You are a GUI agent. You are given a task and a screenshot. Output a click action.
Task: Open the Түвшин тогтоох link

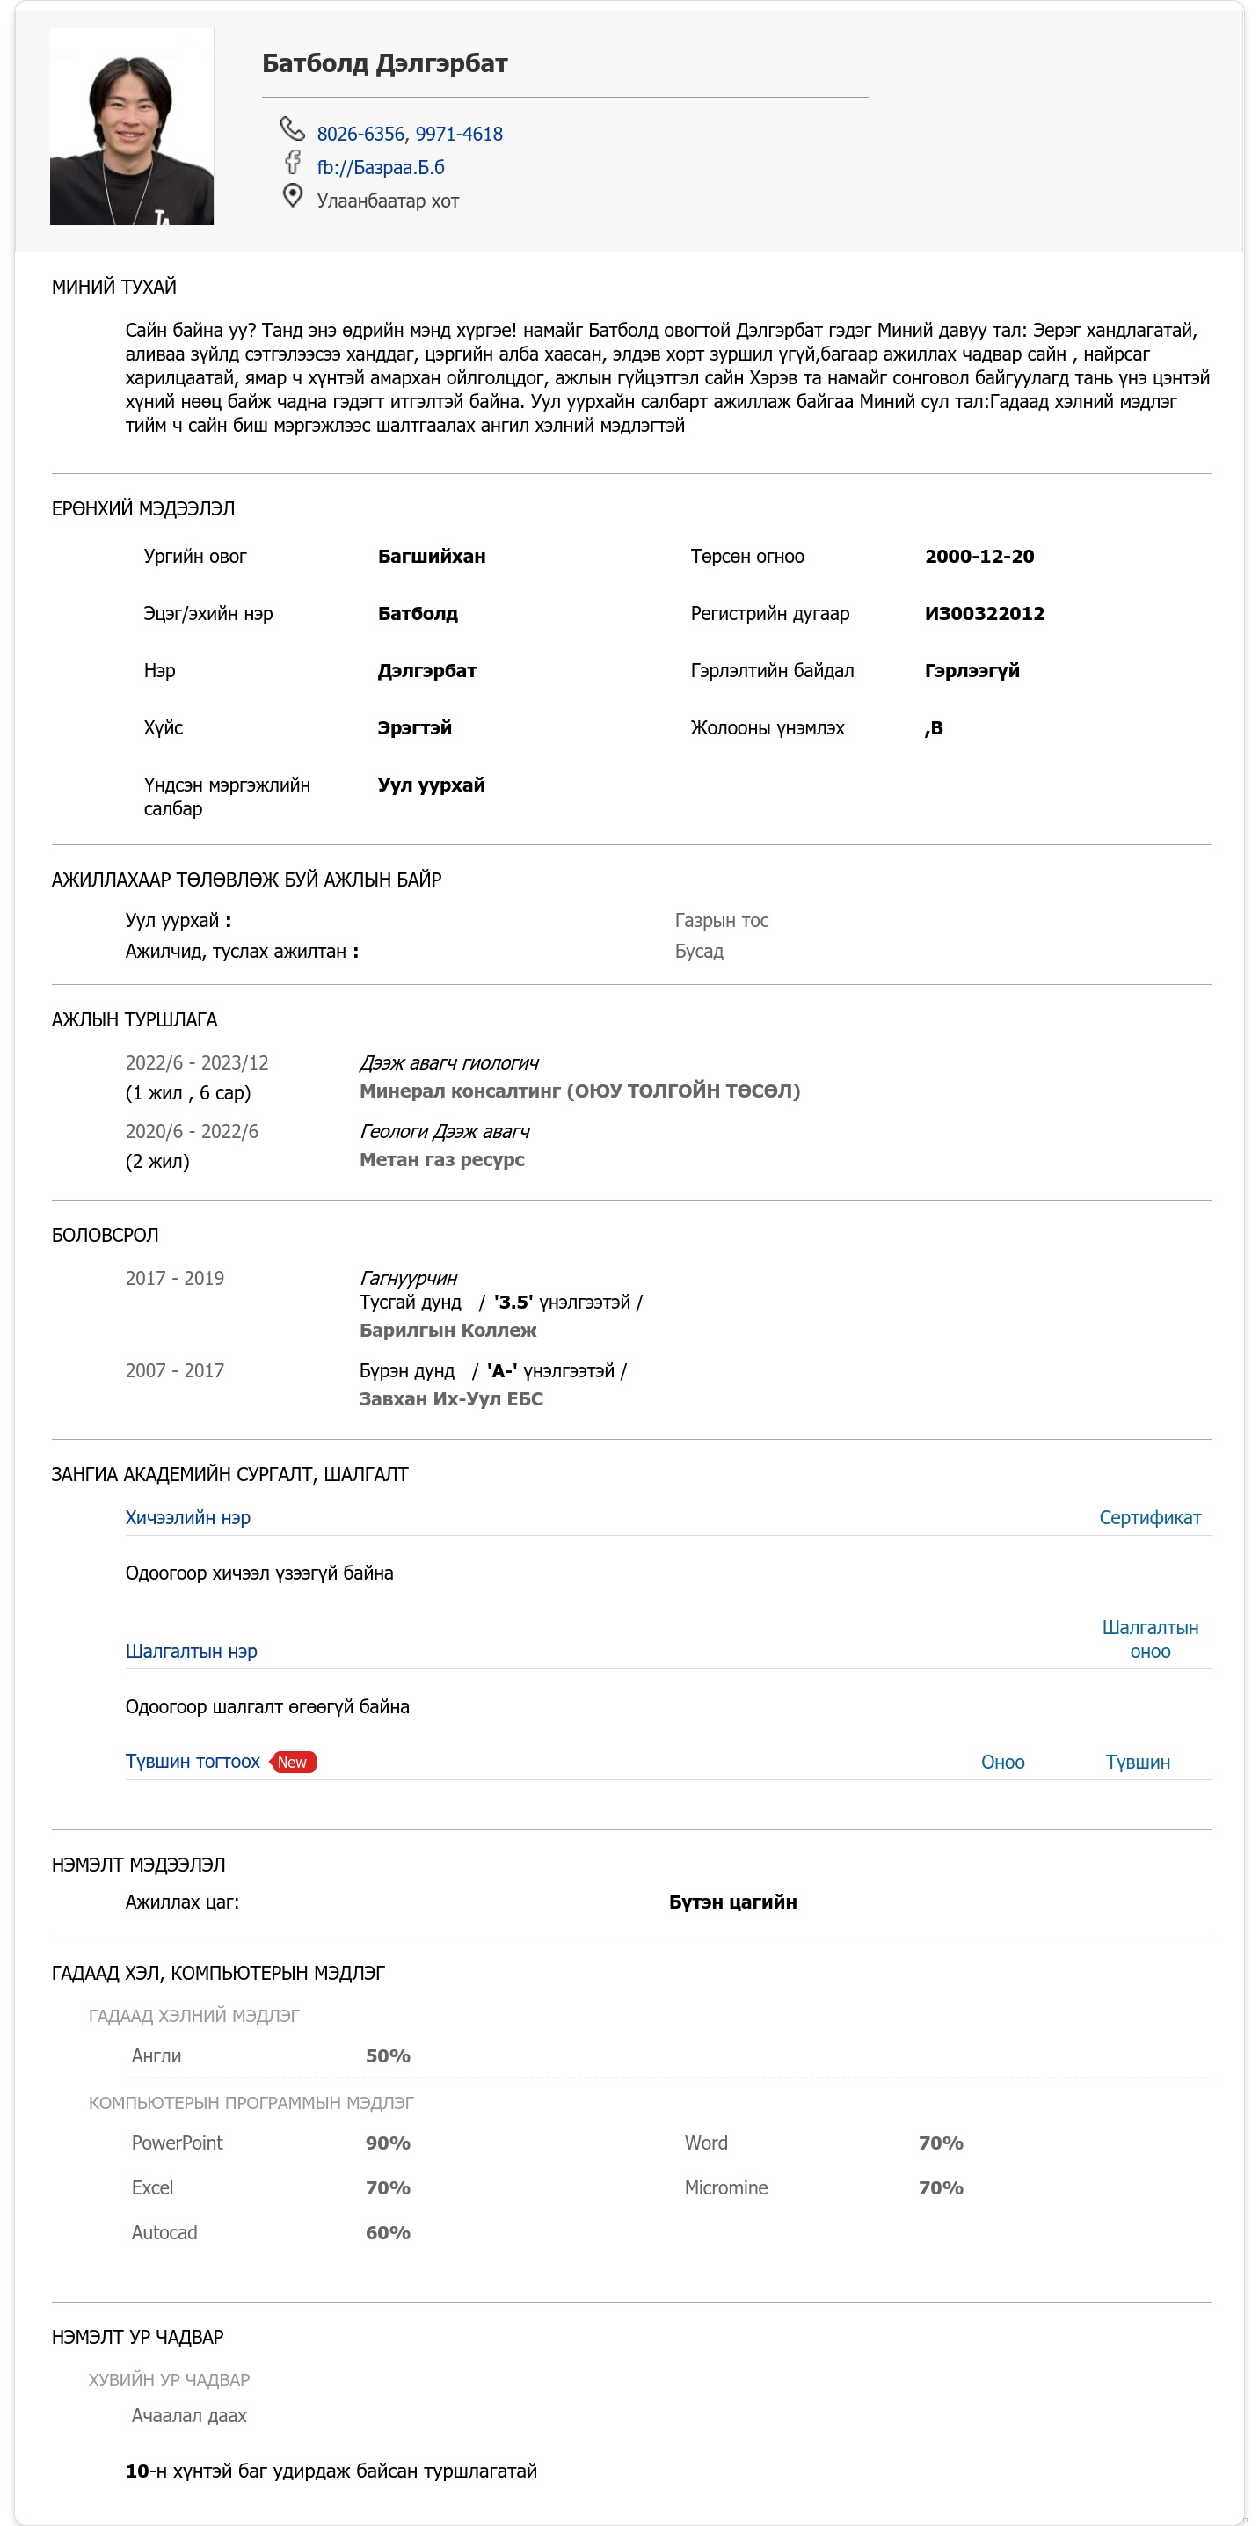pos(193,1761)
